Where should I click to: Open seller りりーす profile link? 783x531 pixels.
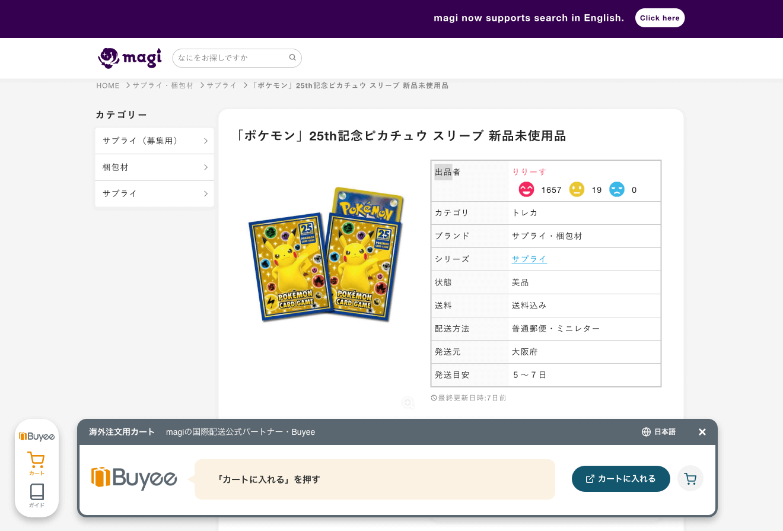(x=530, y=171)
